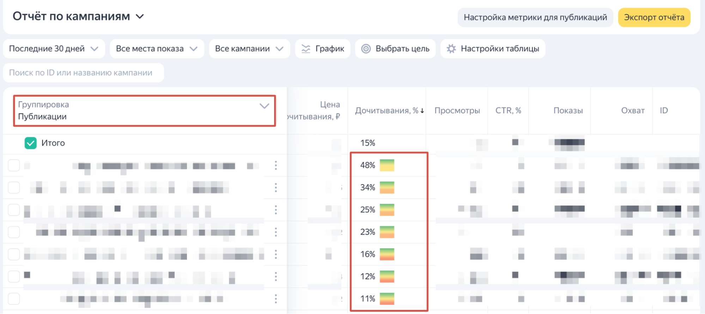Open three-dot menu in the 48% row
Image resolution: width=705 pixels, height=314 pixels.
click(276, 165)
